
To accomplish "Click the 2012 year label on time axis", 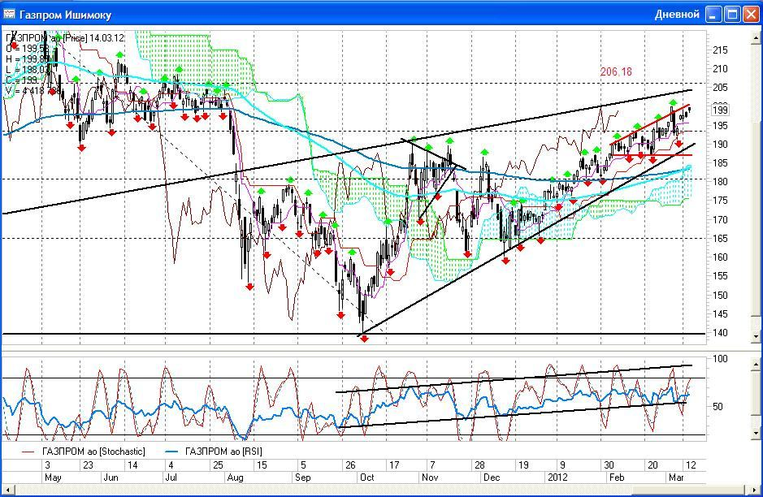I will pos(557,478).
